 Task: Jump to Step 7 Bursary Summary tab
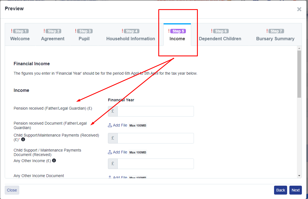(x=275, y=35)
